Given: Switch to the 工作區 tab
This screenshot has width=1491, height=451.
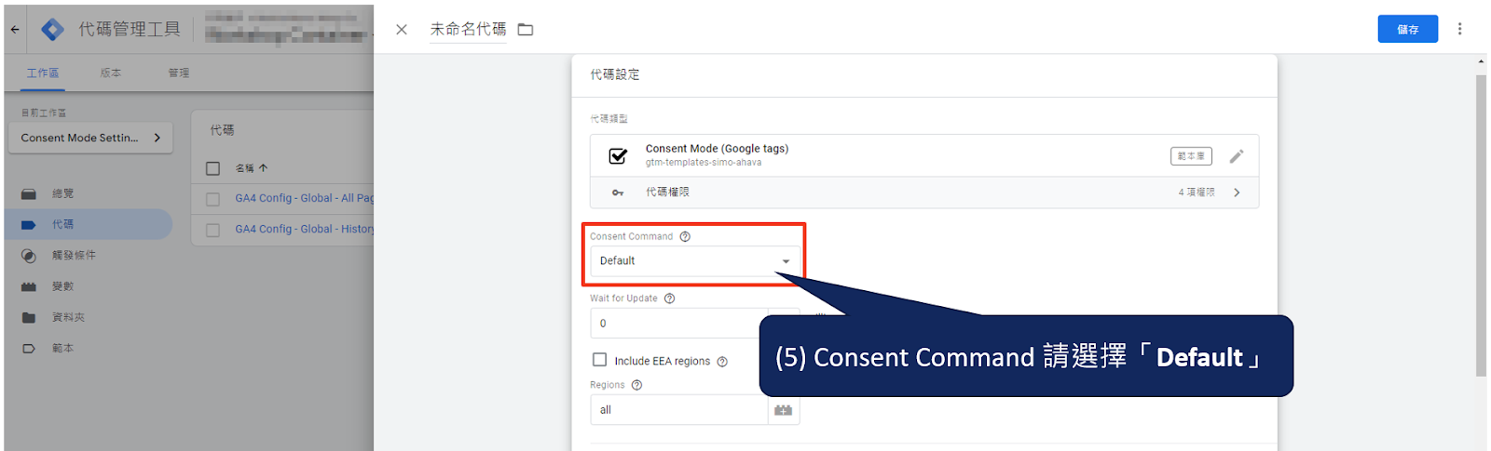Looking at the screenshot, I should tap(43, 73).
